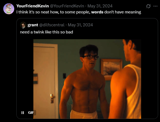Open post via "don't have meaning" text
Viewport: 160px width, 122px height.
[x=123, y=12]
